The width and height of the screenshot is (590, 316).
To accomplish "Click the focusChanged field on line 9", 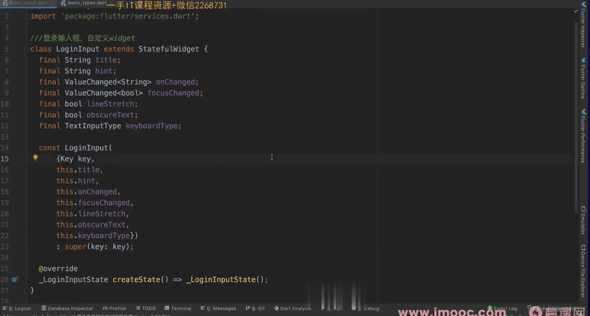I will [173, 93].
